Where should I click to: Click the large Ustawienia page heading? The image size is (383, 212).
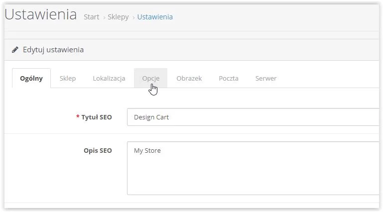(x=40, y=14)
